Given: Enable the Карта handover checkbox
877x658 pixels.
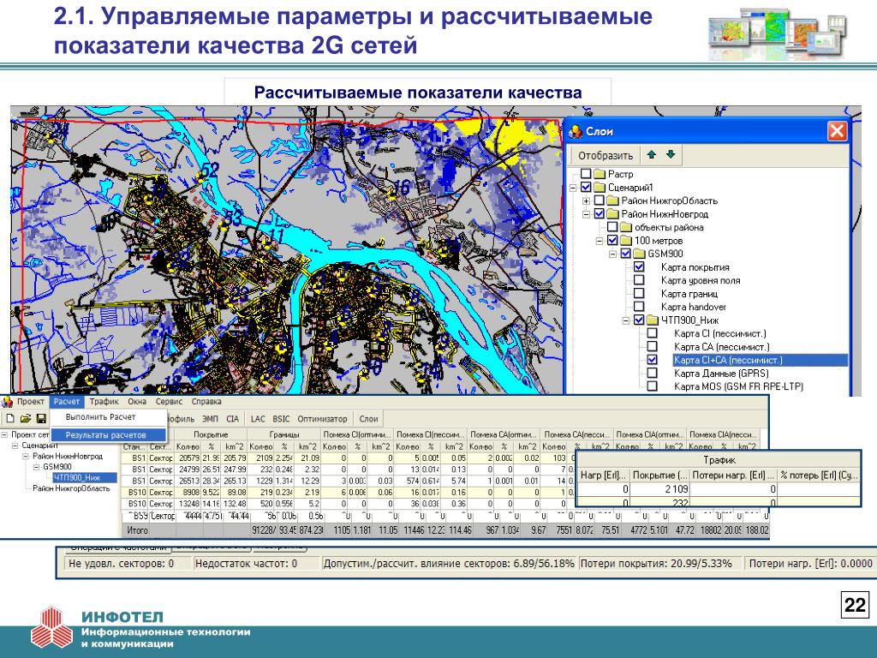Looking at the screenshot, I should 639,307.
